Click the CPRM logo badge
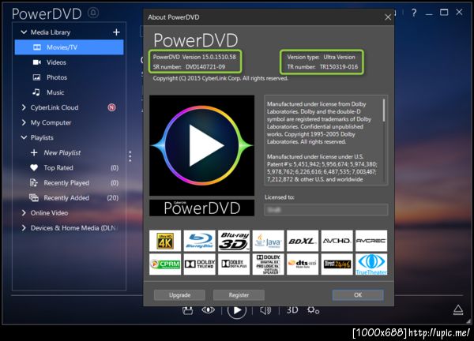 tap(165, 264)
